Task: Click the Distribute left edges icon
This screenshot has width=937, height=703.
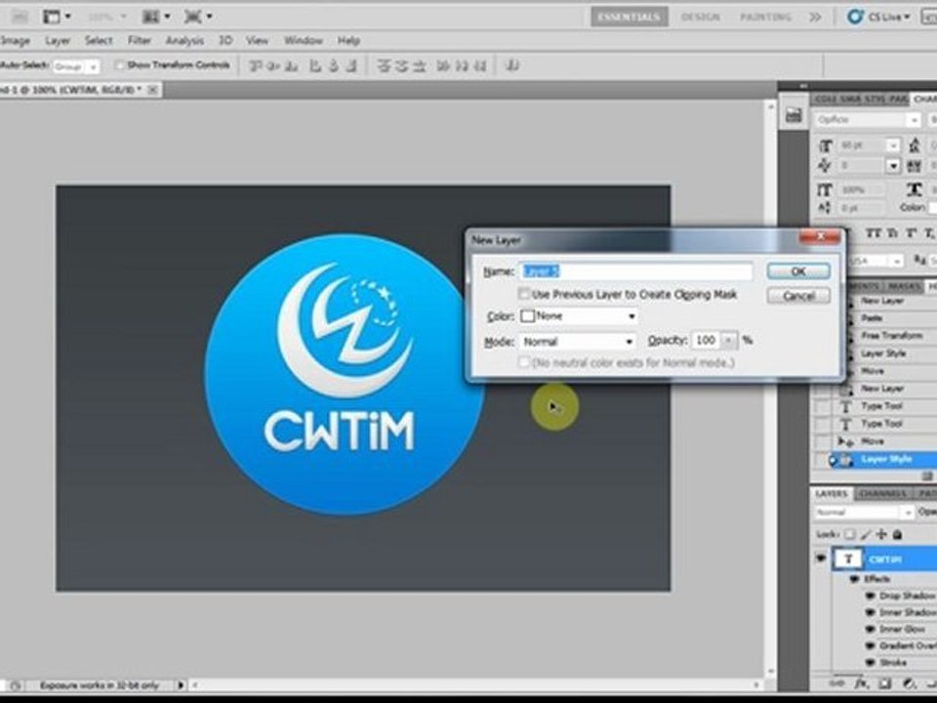Action: 443,65
